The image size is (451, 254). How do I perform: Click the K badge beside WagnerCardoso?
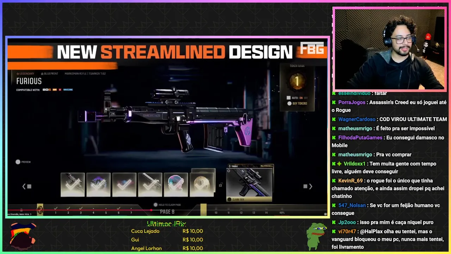[334, 119]
